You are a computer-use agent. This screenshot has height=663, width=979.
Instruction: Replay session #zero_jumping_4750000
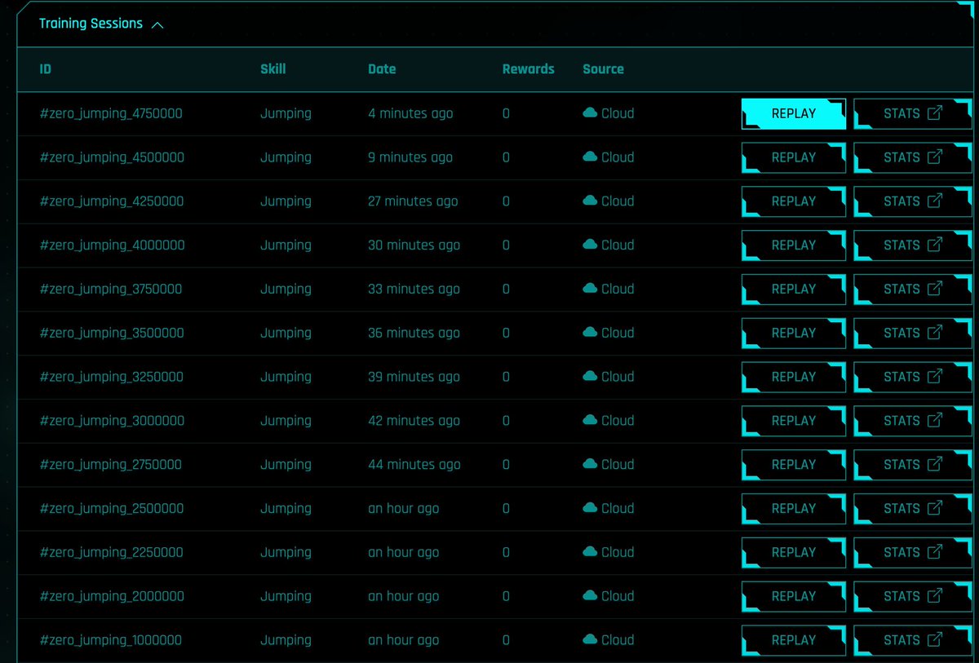[x=793, y=114]
